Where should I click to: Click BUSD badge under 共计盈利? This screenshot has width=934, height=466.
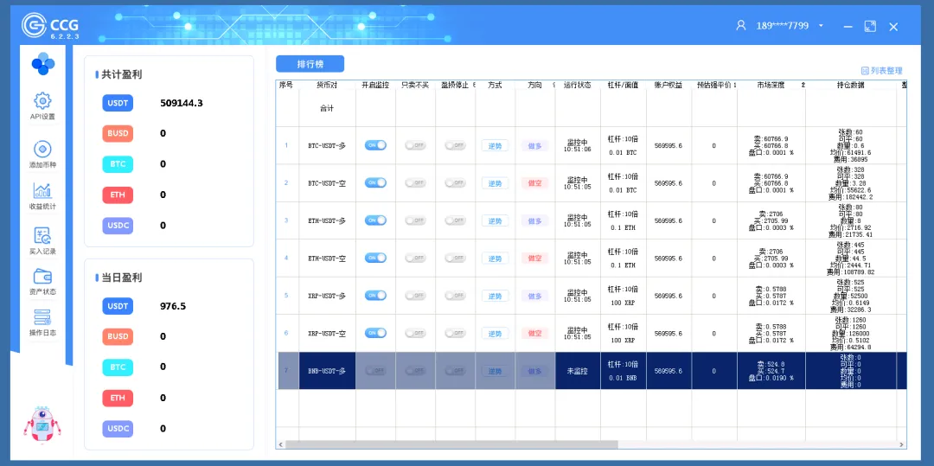[118, 133]
